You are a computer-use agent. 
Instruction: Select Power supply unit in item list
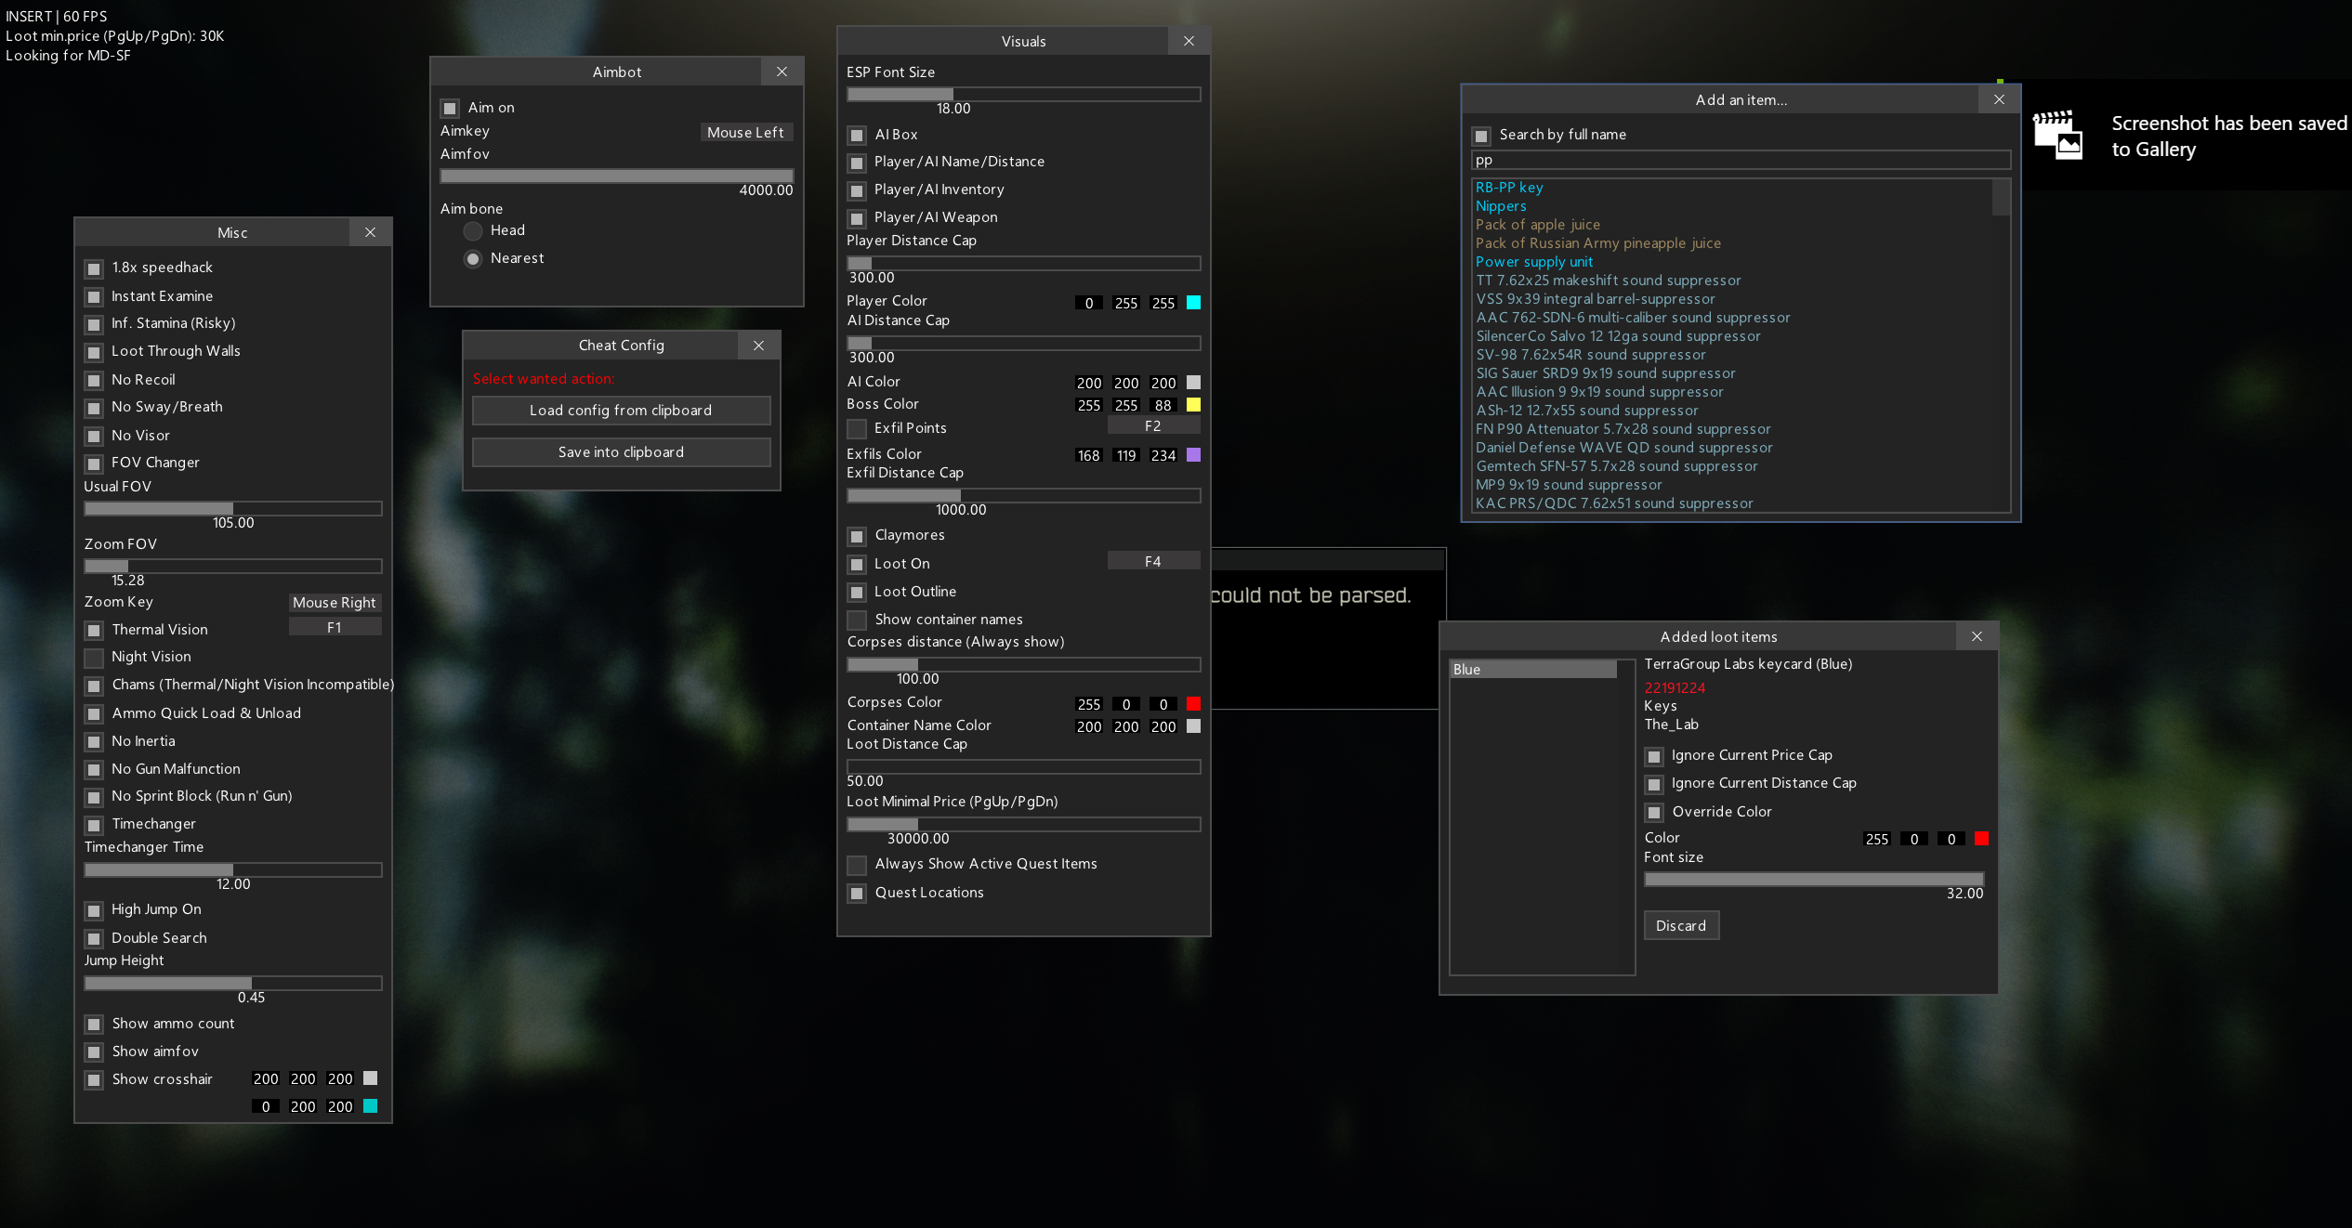coord(1533,262)
